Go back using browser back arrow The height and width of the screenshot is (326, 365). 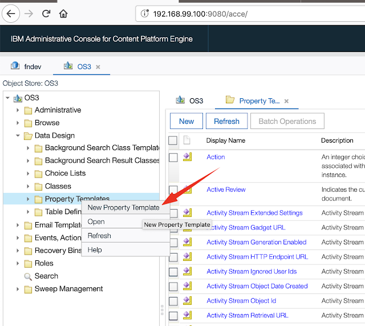(x=11, y=14)
